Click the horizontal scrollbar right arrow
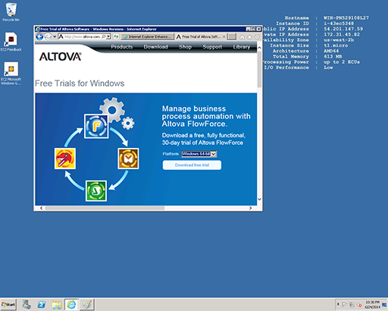 pos(250,208)
